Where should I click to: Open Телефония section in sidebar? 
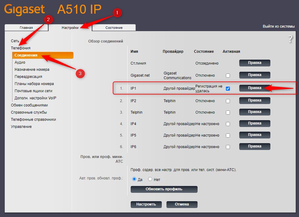point(21,48)
